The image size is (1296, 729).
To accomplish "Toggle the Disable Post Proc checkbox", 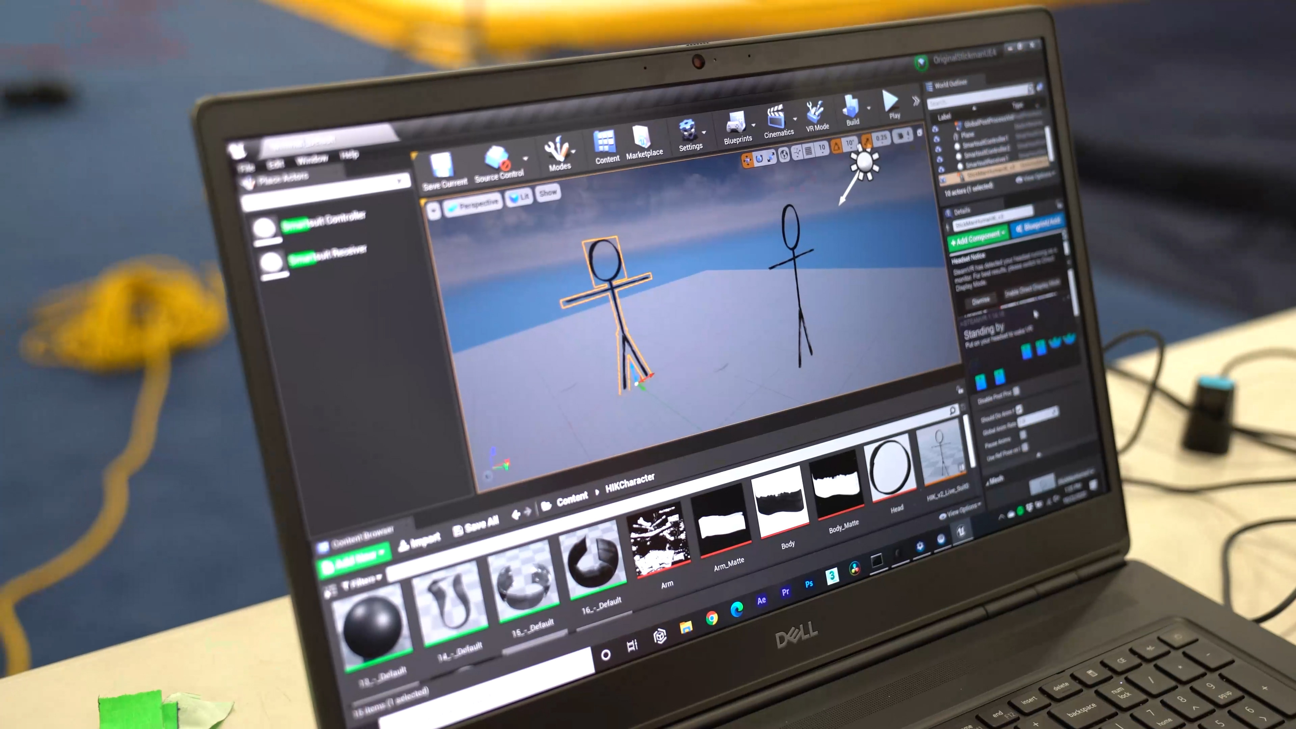I will click(1016, 391).
